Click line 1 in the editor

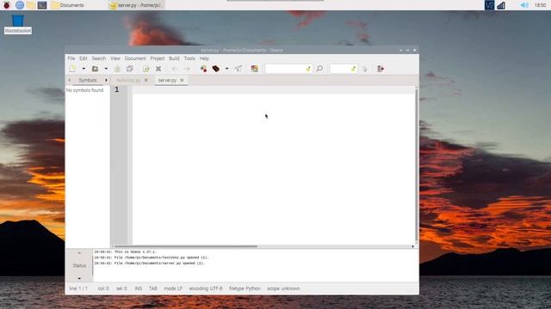[x=274, y=89]
